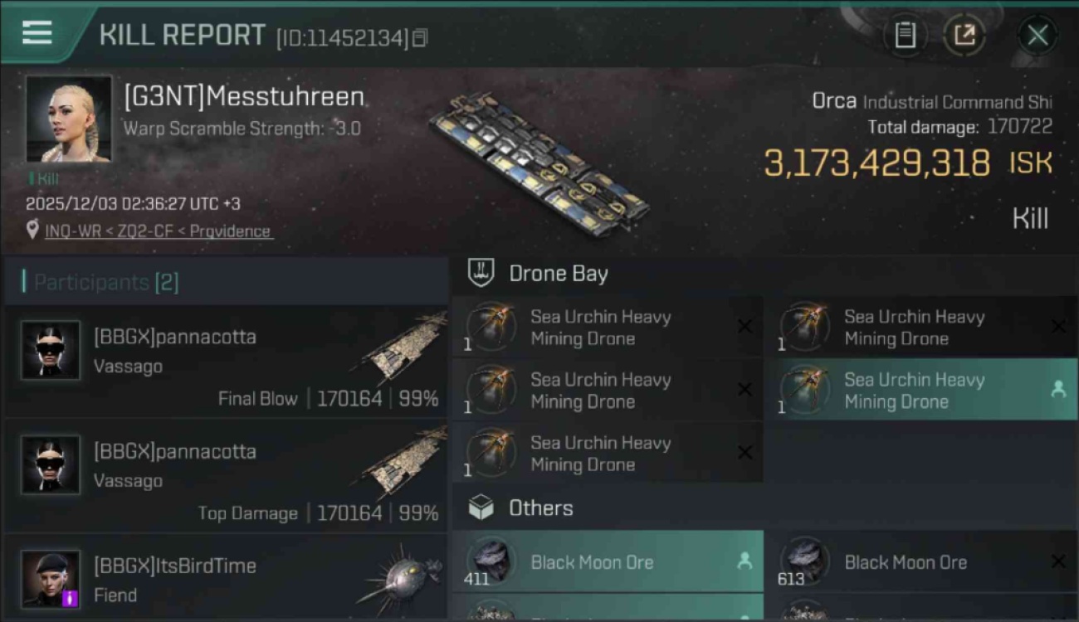Select the highlighted Sea Urchin drone
This screenshot has width=1079, height=622.
click(x=920, y=390)
